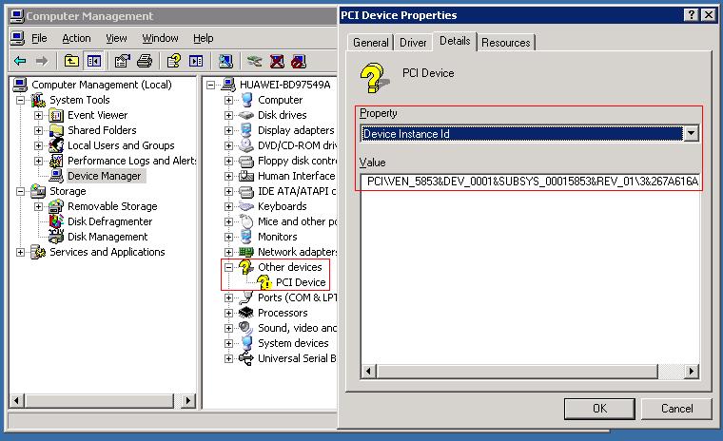
Task: Click the Help question-mark toolbar icon
Action: point(173,61)
